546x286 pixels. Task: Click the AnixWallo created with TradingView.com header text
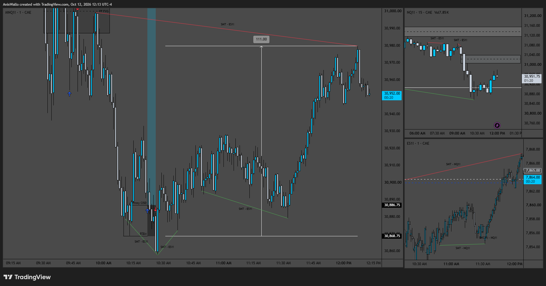57,4
